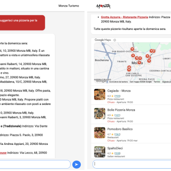Open the Cagiada review count 1925
171x171 pixels.
(x=118, y=96)
